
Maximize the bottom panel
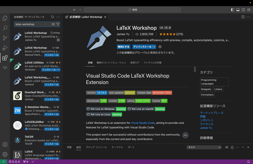(x=243, y=147)
